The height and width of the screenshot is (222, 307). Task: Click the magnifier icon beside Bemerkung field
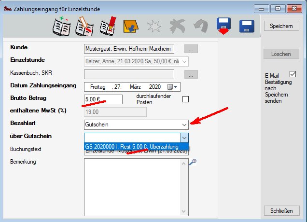click(193, 163)
